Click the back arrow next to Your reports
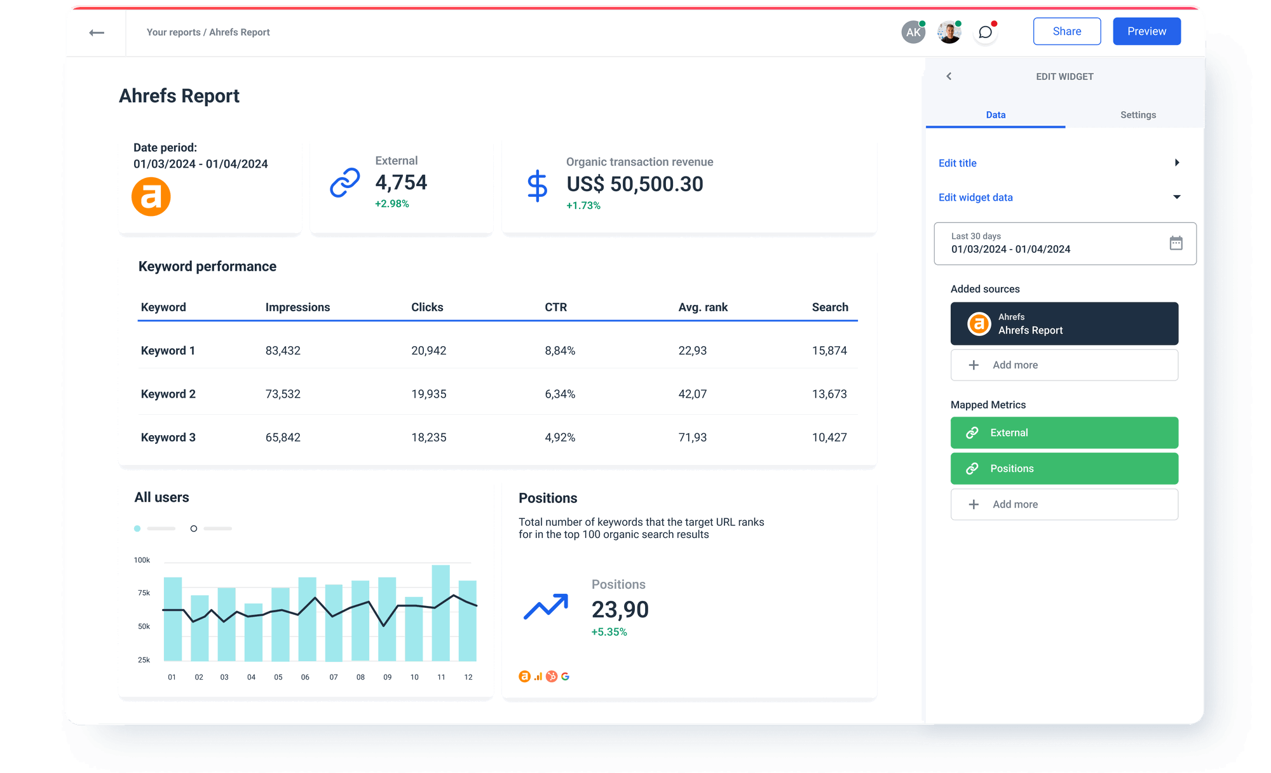The image size is (1271, 773). [x=97, y=32]
